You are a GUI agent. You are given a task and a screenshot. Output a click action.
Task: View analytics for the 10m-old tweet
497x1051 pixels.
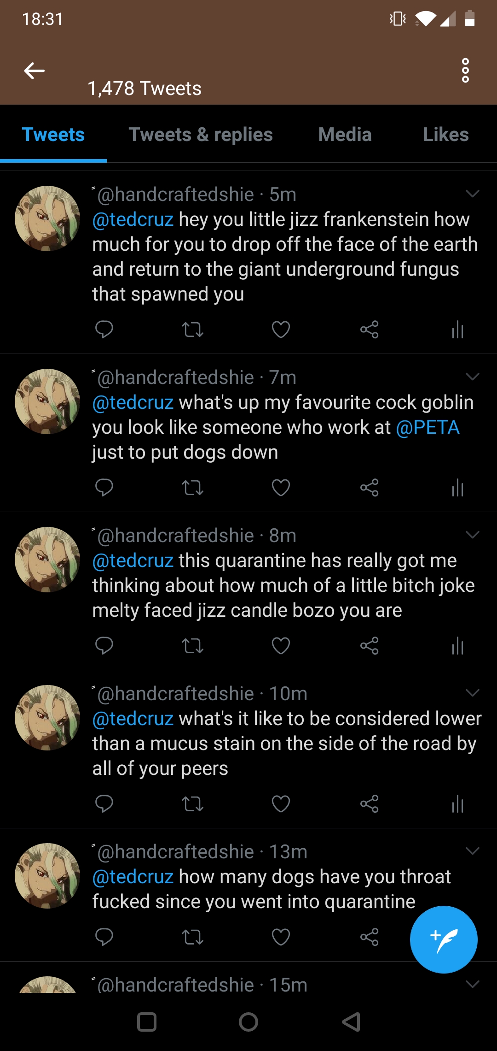pos(457,804)
